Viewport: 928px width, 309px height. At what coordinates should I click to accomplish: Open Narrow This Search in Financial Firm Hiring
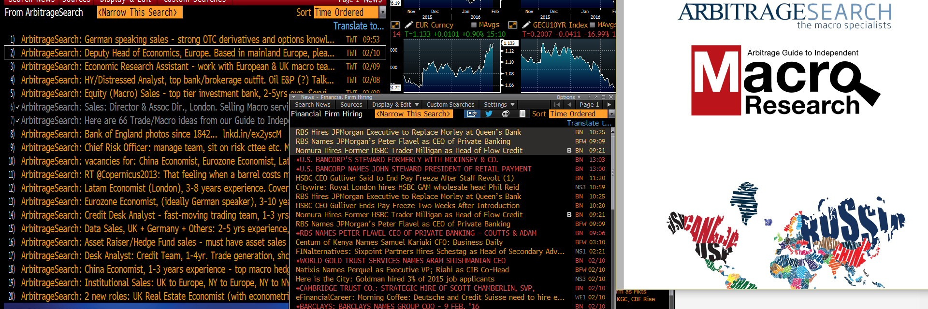tap(414, 114)
